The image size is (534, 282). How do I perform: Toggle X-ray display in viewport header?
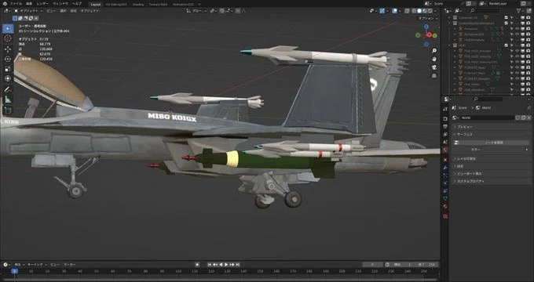tap(407, 11)
